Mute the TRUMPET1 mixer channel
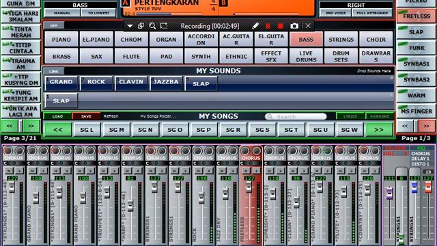The width and height of the screenshot is (437, 246). pos(104,170)
